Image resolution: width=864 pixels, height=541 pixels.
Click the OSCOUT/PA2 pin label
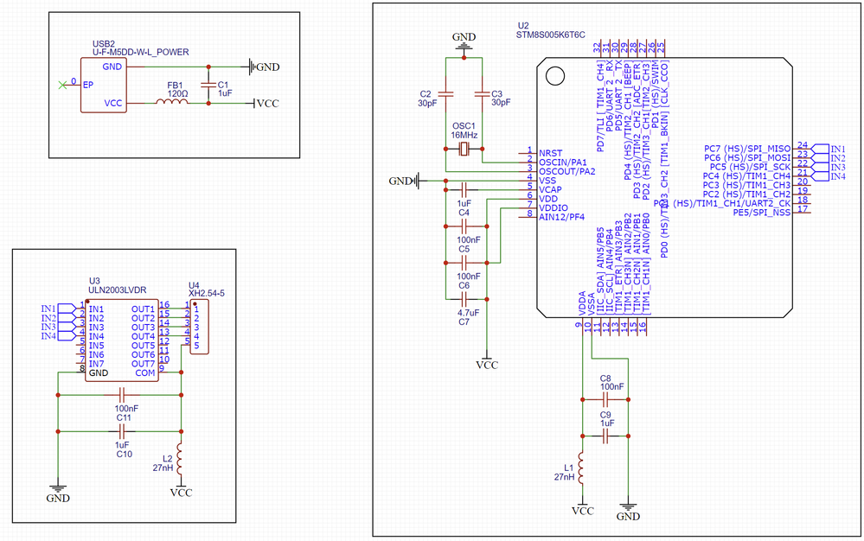[567, 172]
